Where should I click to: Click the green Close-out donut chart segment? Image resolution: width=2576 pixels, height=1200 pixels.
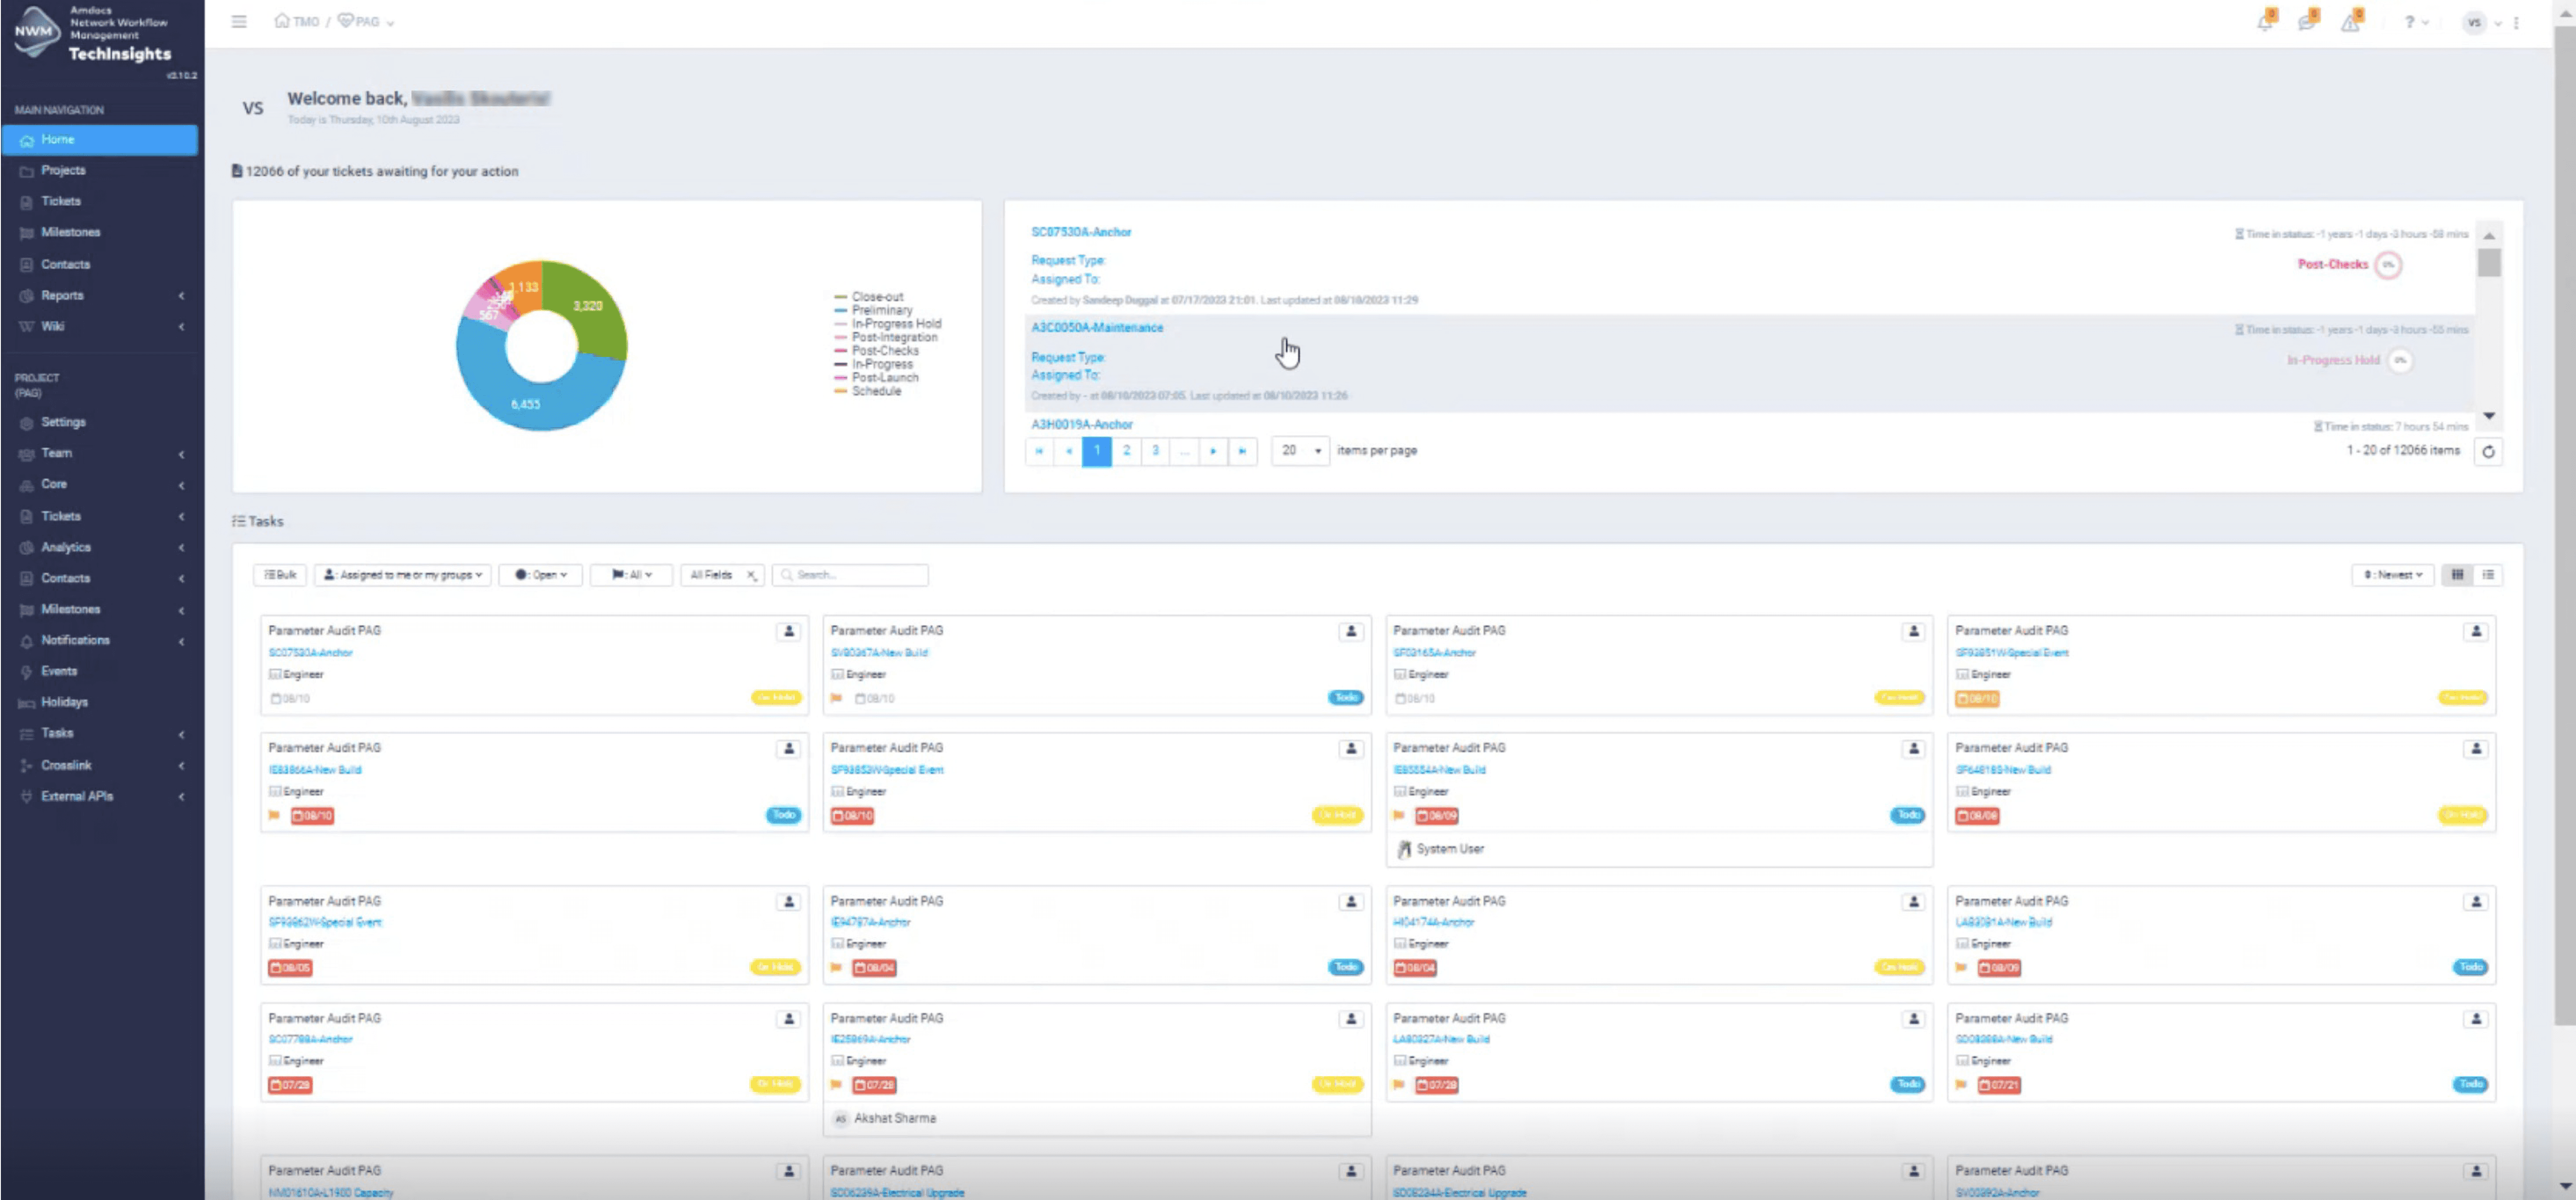point(590,310)
